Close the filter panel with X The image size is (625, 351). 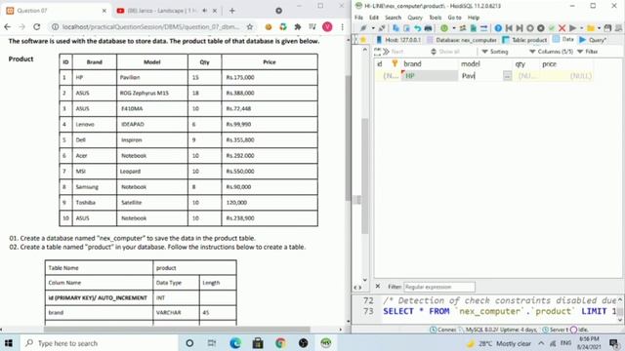pyautogui.click(x=378, y=286)
